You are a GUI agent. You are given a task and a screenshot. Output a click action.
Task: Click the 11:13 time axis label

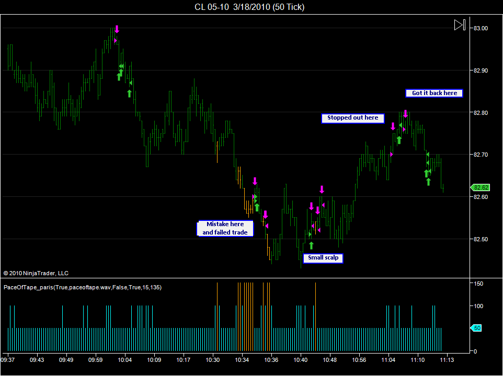[447, 360]
